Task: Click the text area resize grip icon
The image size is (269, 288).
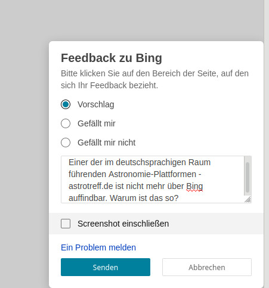Action: [248, 199]
